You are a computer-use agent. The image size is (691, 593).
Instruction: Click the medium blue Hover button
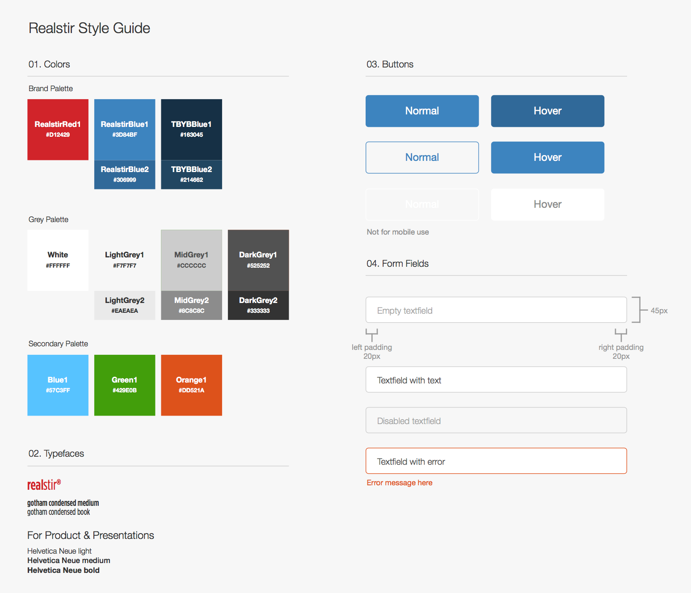(548, 157)
